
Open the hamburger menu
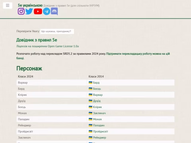8,6
